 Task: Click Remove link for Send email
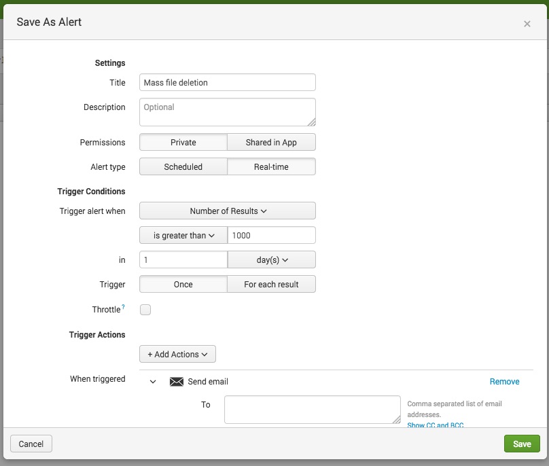[504, 382]
